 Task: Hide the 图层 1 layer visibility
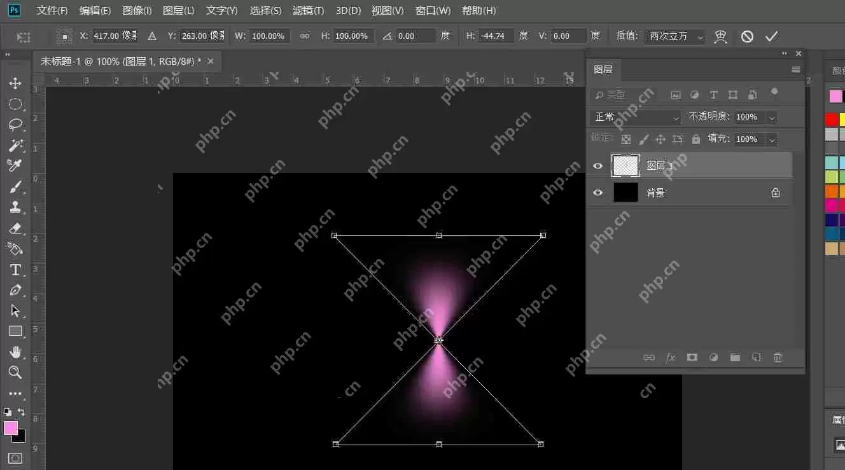597,166
